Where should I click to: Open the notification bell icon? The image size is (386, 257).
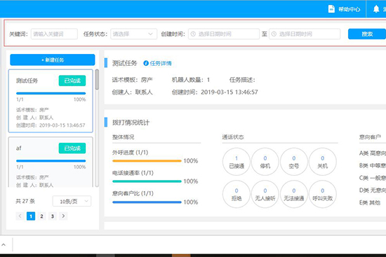click(x=376, y=9)
